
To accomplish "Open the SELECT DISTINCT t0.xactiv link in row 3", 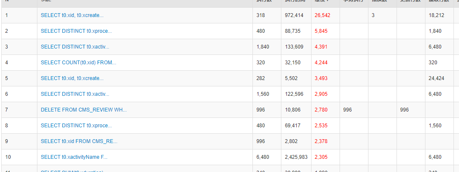I will click(x=75, y=47).
